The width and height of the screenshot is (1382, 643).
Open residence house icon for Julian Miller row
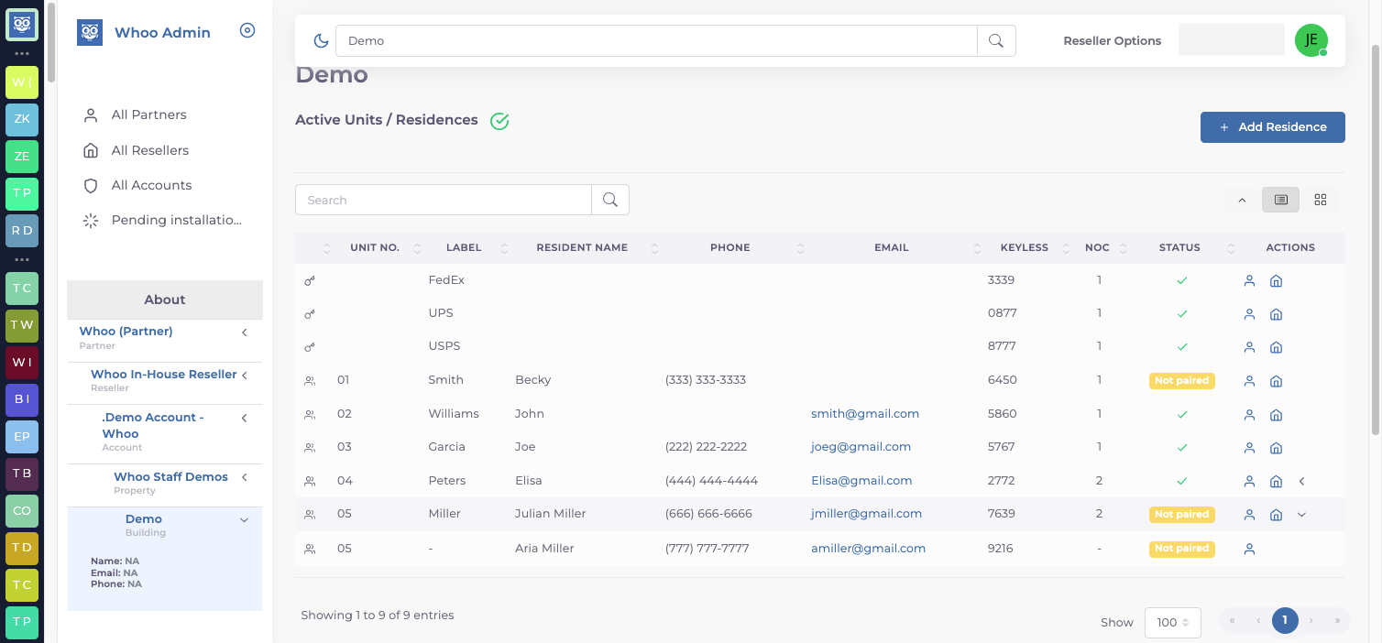[1276, 515]
